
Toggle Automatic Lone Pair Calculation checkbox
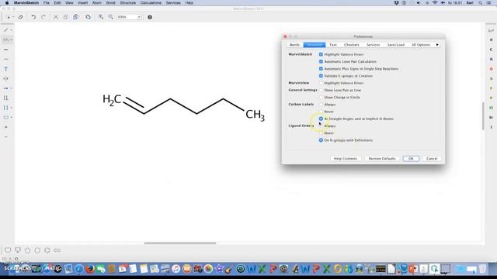(x=321, y=62)
